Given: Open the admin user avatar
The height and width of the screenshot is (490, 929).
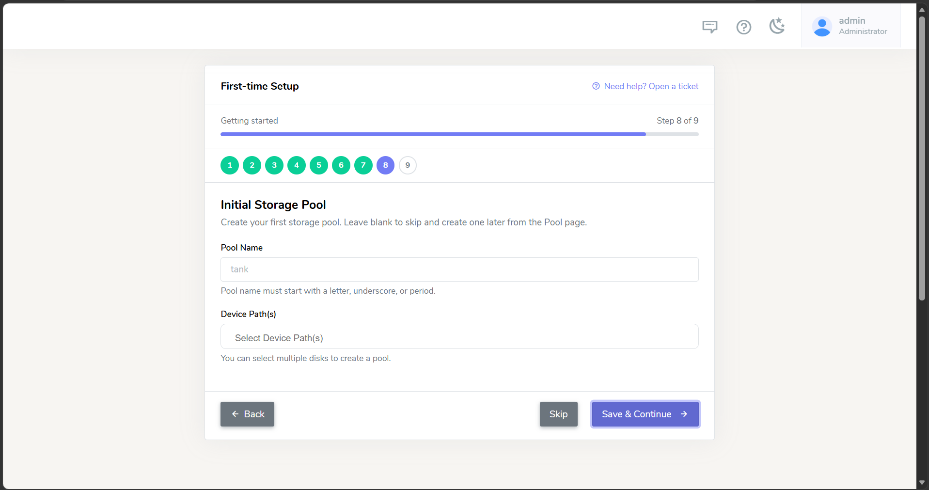Looking at the screenshot, I should 822,27.
